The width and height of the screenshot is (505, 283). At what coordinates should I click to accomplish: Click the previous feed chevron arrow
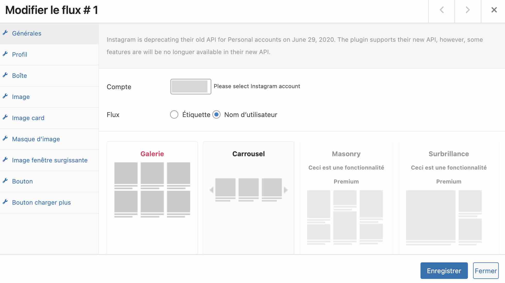click(441, 10)
